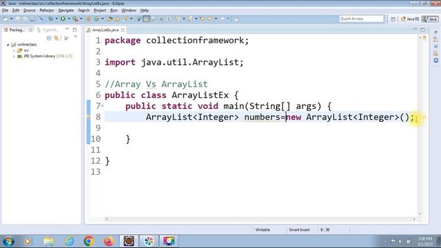This screenshot has height=248, width=441.
Task: Click the External Tools run icon
Action: coord(75,19)
